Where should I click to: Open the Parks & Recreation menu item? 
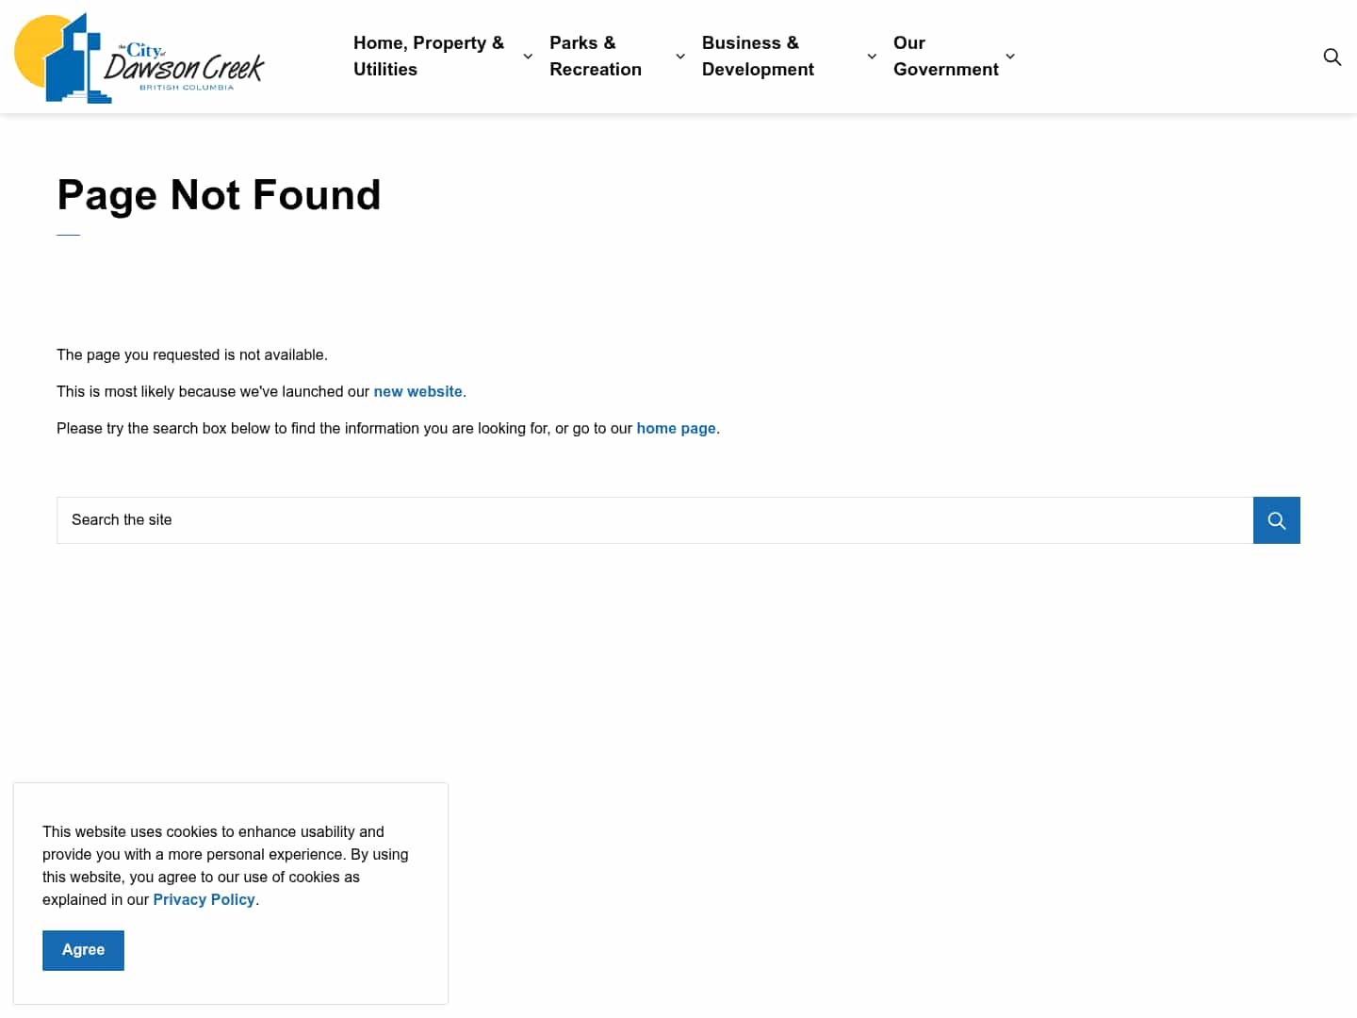click(x=596, y=56)
